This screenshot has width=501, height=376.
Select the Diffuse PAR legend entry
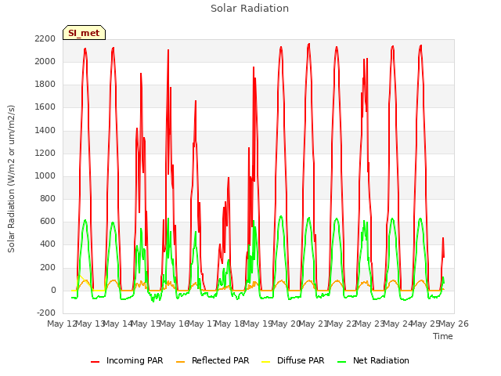(293, 360)
